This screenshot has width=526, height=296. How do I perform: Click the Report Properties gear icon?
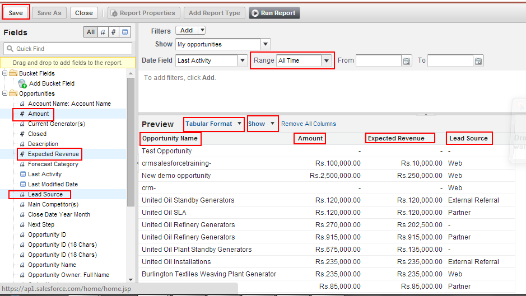(x=114, y=13)
